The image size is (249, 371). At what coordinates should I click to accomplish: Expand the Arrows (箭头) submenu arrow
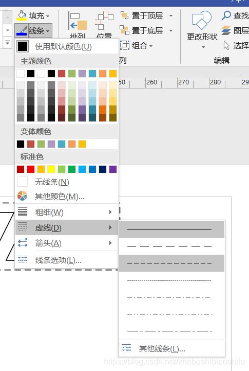(x=110, y=243)
